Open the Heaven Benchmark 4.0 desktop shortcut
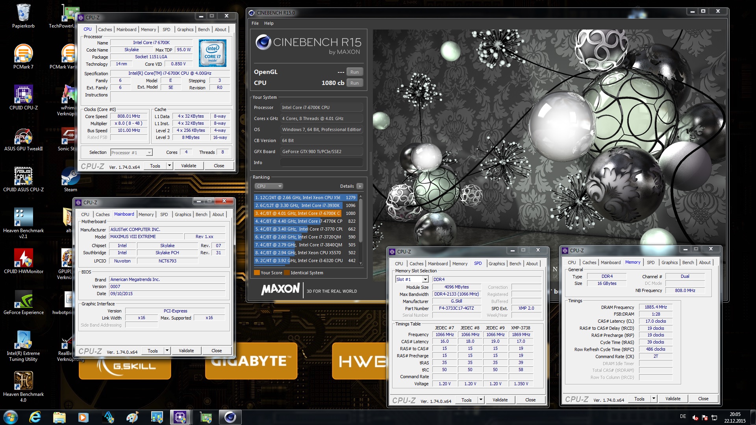The height and width of the screenshot is (425, 756). 23,387
